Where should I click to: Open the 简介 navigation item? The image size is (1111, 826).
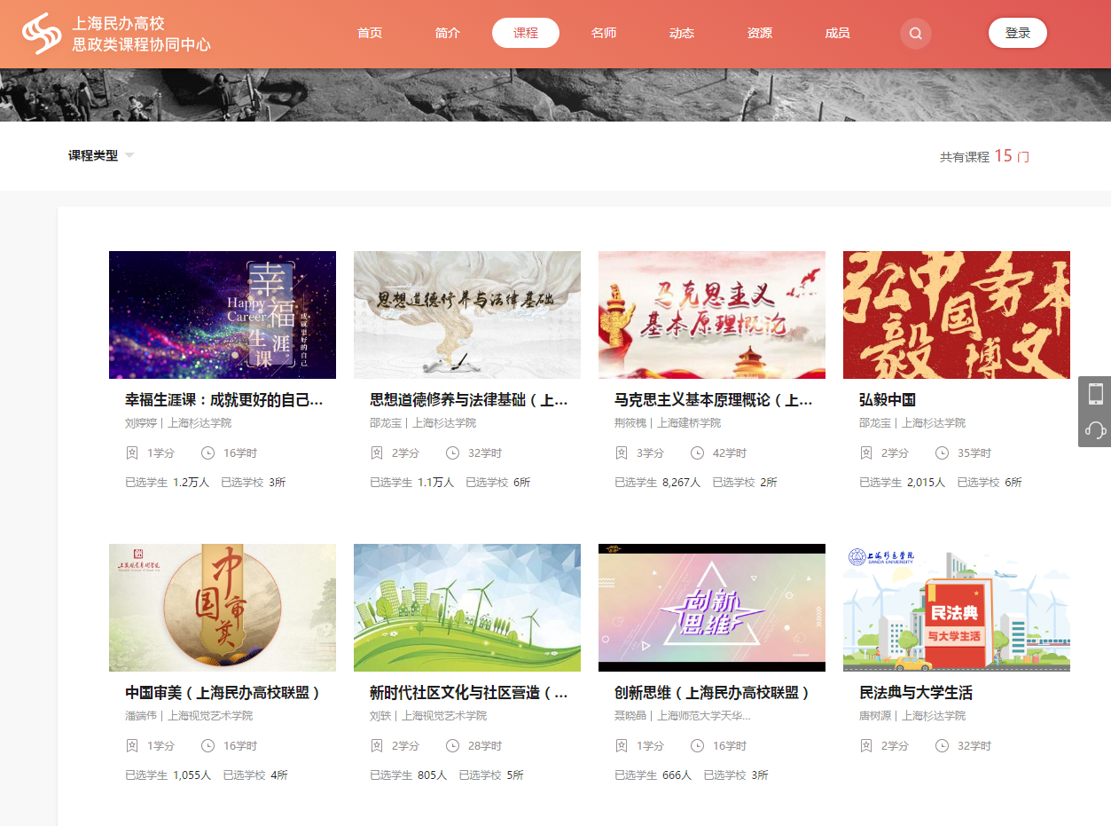[448, 33]
